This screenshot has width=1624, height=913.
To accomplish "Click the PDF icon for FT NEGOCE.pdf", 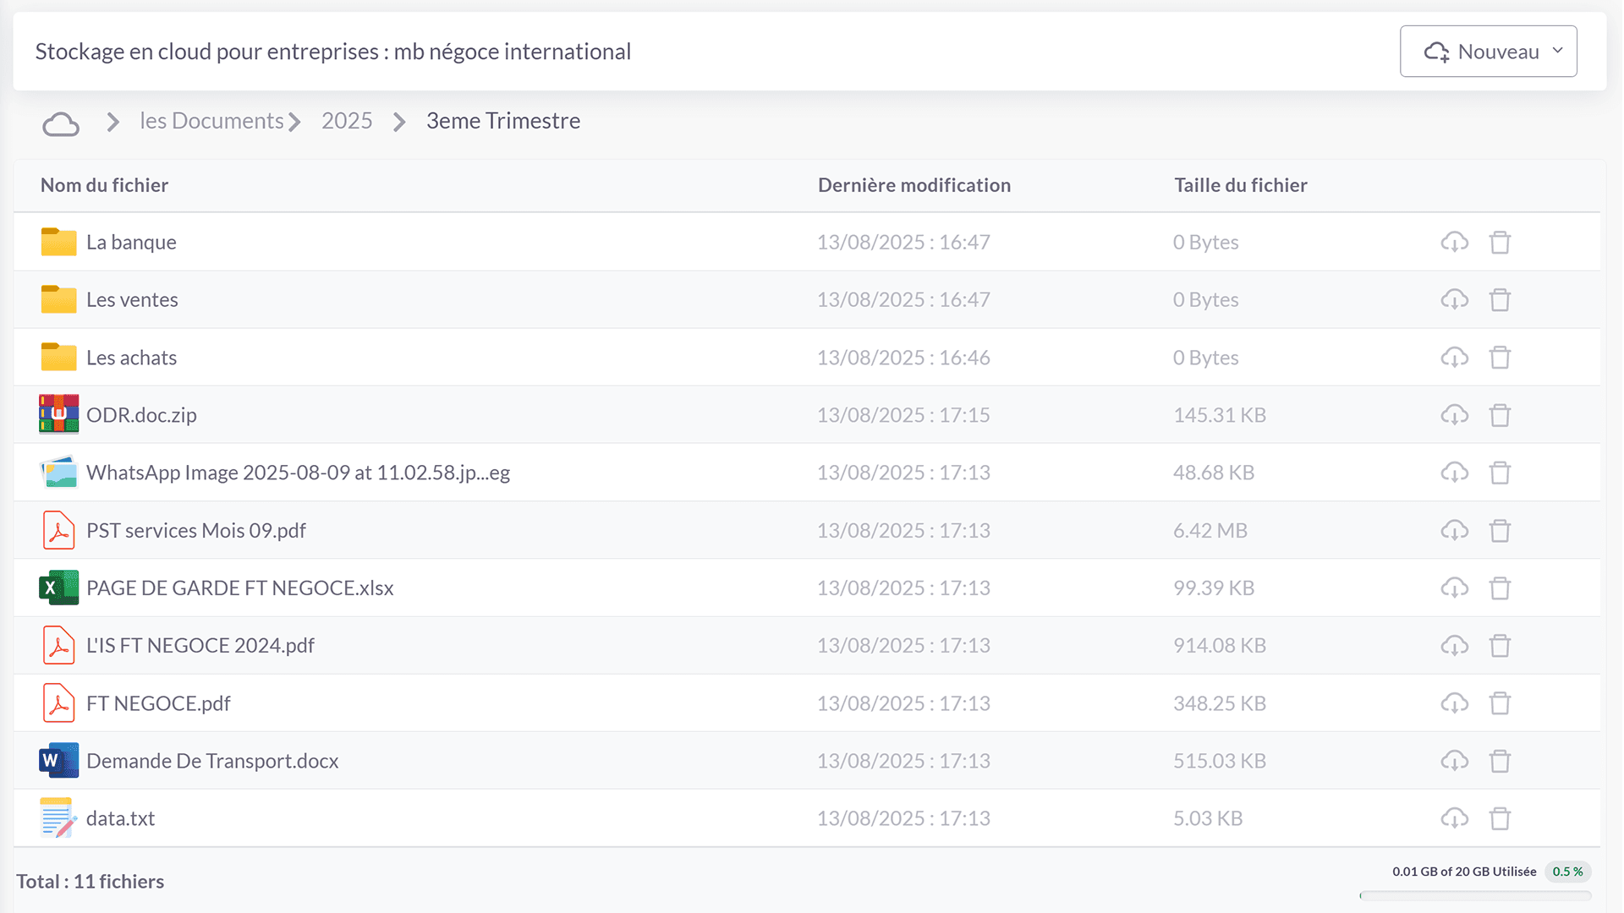I will [58, 703].
